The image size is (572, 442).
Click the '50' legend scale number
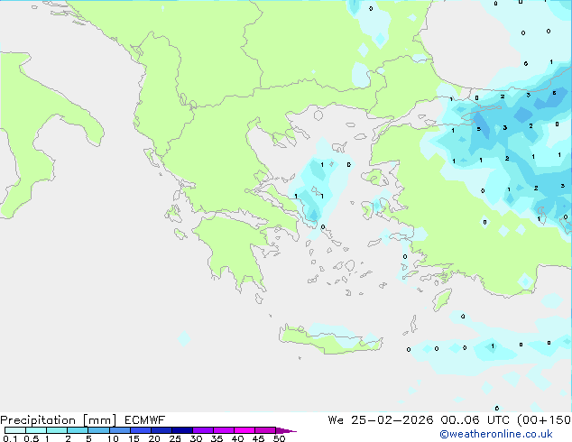click(x=279, y=438)
